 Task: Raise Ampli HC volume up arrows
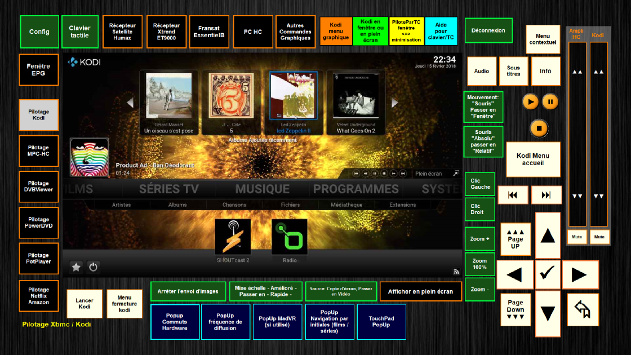(x=577, y=72)
